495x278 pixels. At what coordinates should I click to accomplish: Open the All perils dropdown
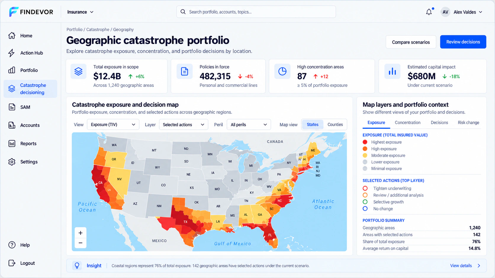pyautogui.click(x=249, y=125)
